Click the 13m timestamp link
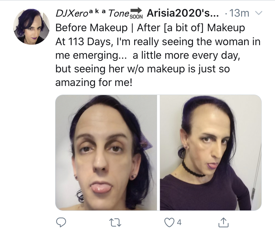This screenshot has width=275, height=234. pos(239,13)
